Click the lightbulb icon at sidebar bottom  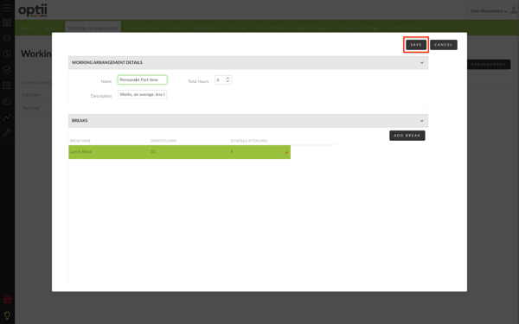click(7, 315)
